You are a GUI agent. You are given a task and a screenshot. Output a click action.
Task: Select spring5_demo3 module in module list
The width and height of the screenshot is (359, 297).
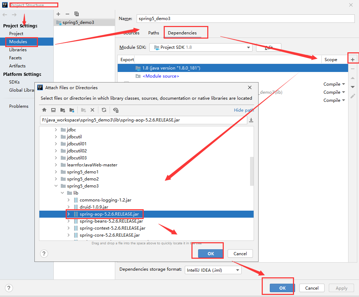[x=84, y=22]
